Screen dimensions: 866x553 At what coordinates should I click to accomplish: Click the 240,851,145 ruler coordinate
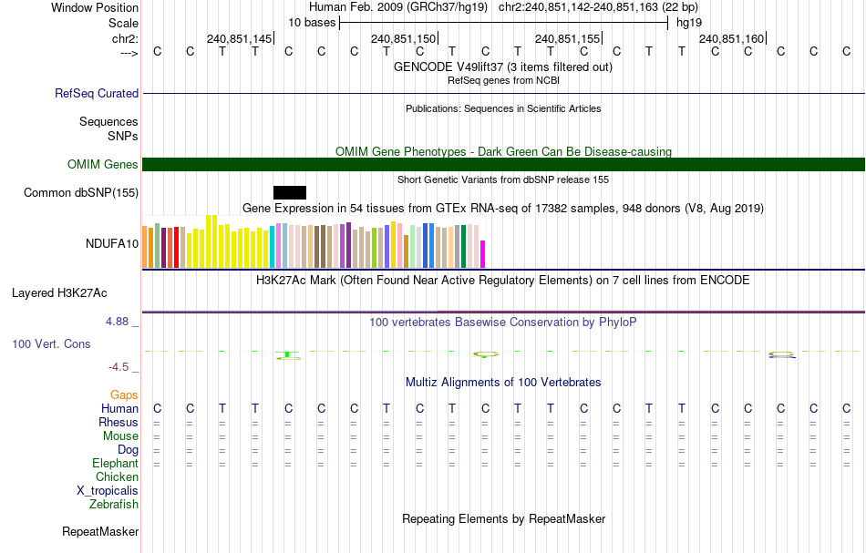pyautogui.click(x=240, y=38)
